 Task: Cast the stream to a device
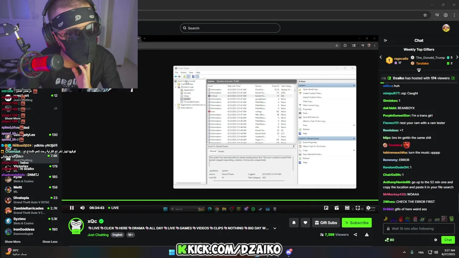(336, 208)
